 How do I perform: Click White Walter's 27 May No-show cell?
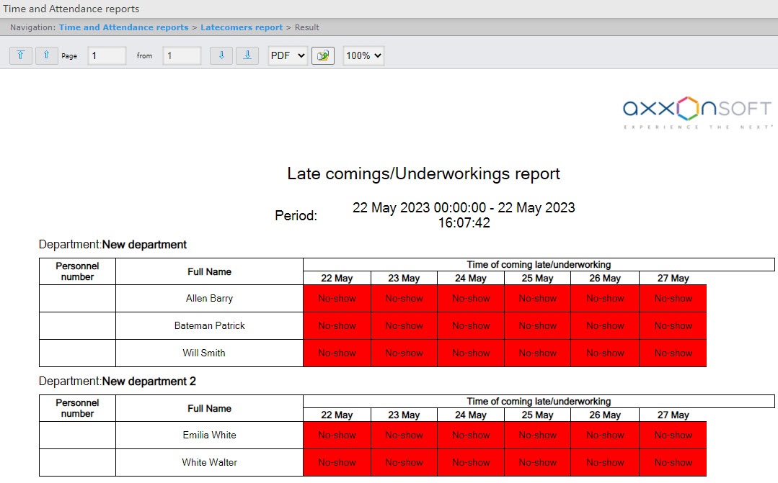tap(673, 462)
